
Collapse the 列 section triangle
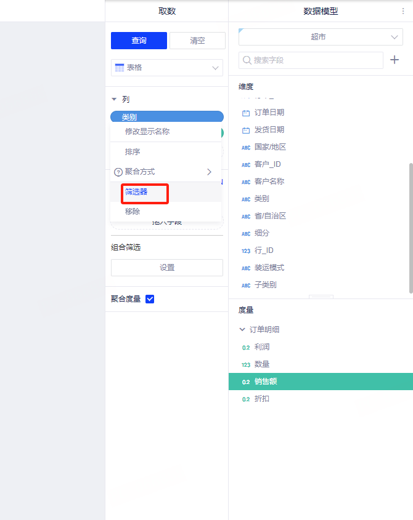tap(114, 99)
